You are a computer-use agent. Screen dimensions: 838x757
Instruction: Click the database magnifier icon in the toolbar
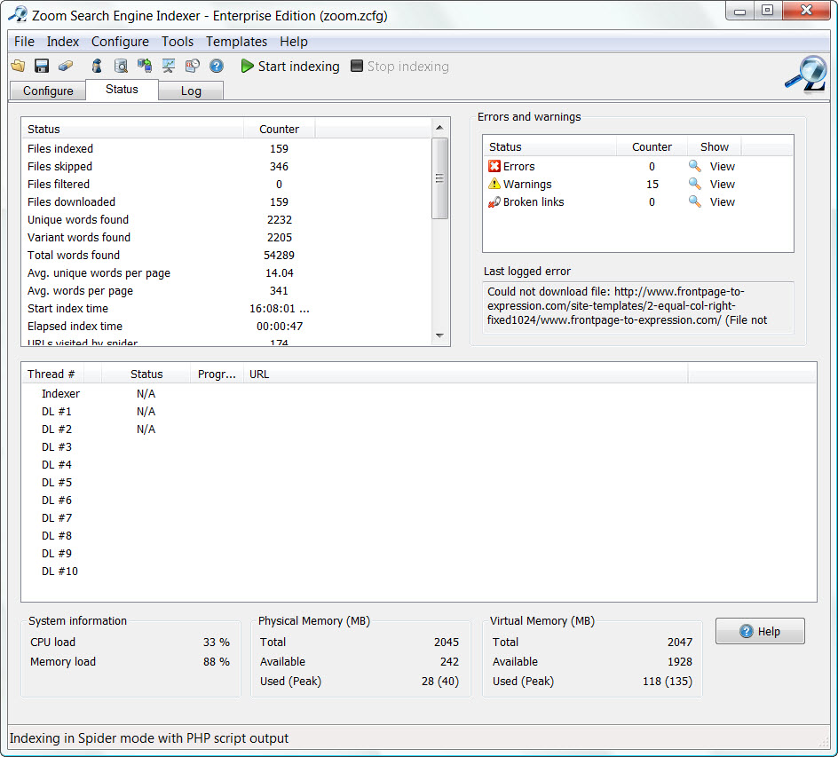tap(122, 66)
